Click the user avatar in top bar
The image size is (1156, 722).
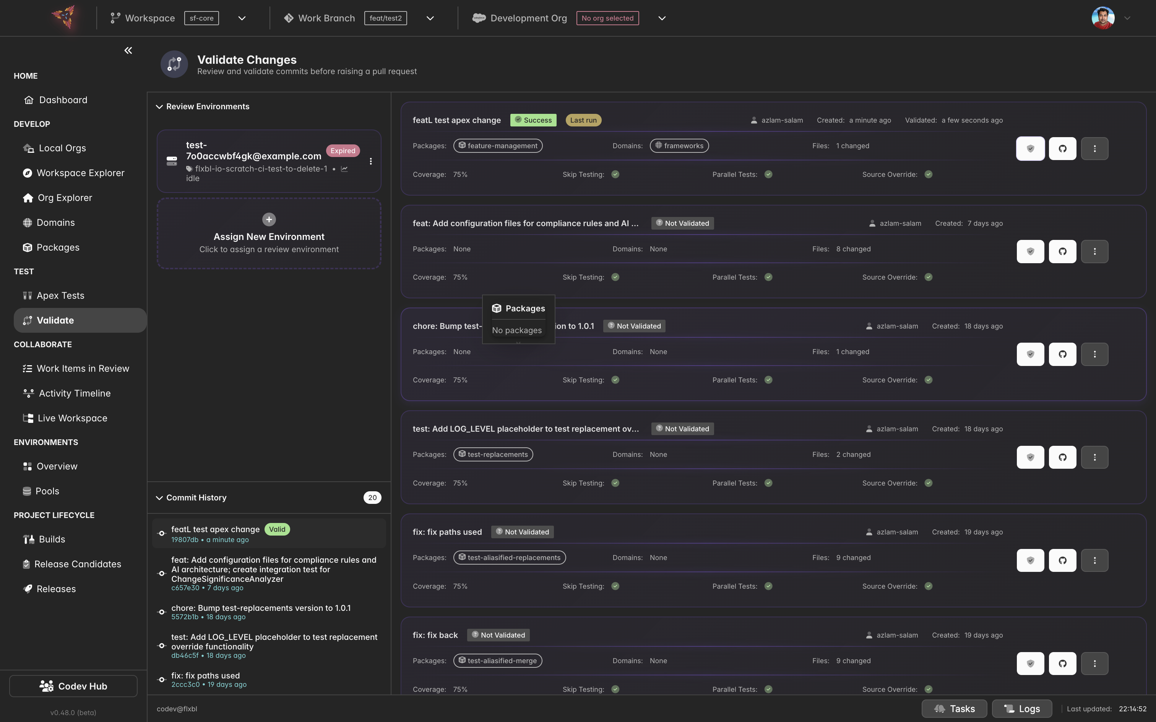1103,18
